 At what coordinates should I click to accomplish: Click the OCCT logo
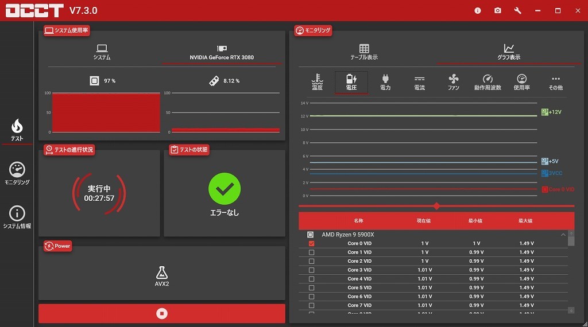coord(34,10)
